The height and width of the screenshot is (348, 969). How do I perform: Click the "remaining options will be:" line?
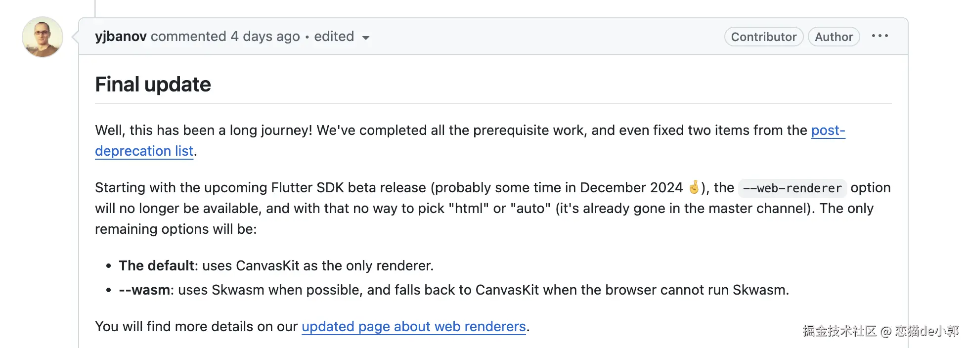click(176, 229)
